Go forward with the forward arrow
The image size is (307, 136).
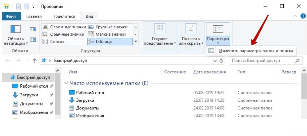19,61
